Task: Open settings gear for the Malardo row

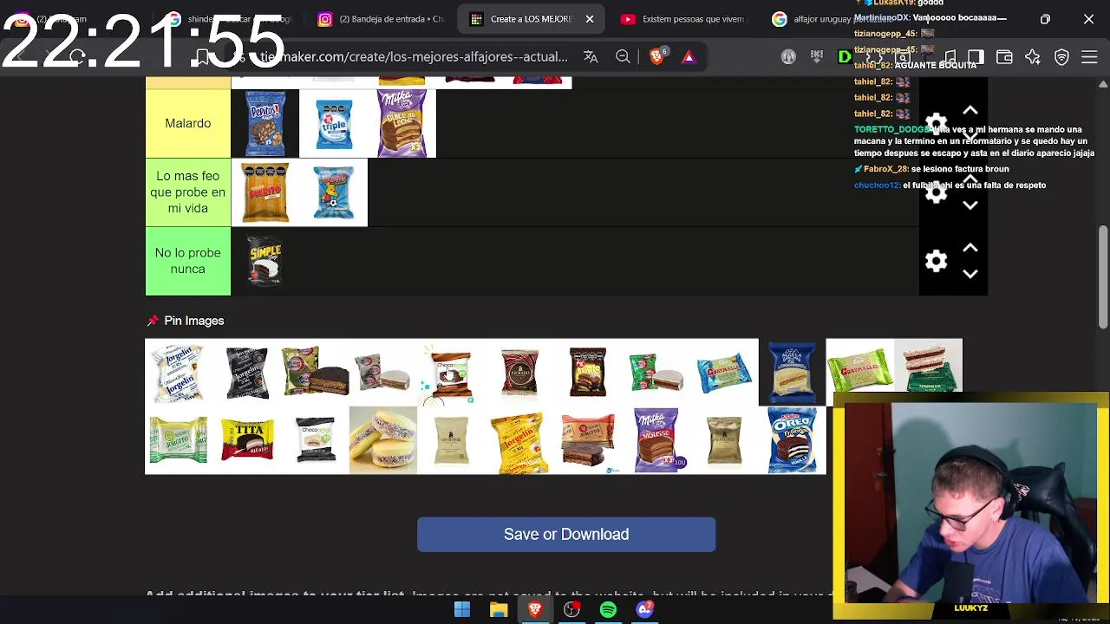Action: click(x=936, y=124)
